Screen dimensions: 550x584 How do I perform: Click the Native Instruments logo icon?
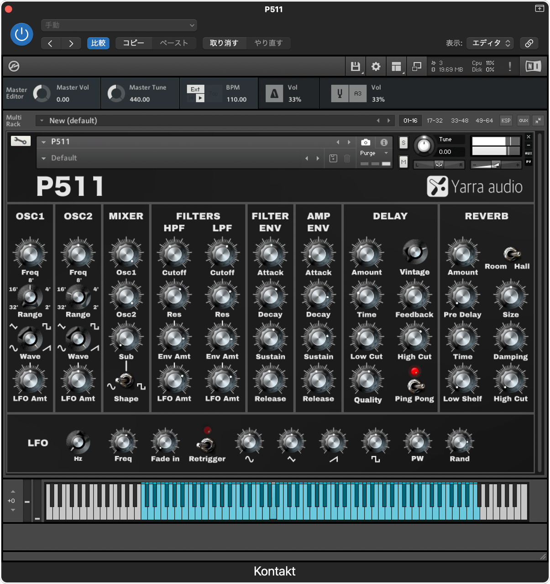click(533, 66)
